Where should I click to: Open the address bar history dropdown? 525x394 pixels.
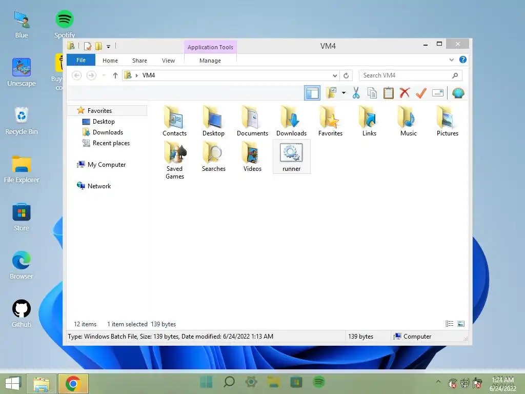(334, 75)
